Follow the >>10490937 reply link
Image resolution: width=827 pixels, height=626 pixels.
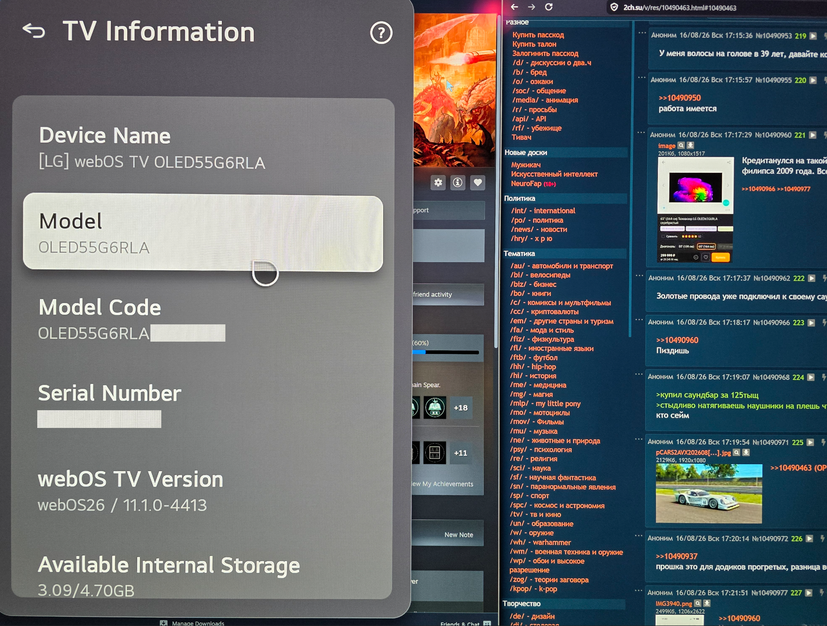pyautogui.click(x=677, y=556)
